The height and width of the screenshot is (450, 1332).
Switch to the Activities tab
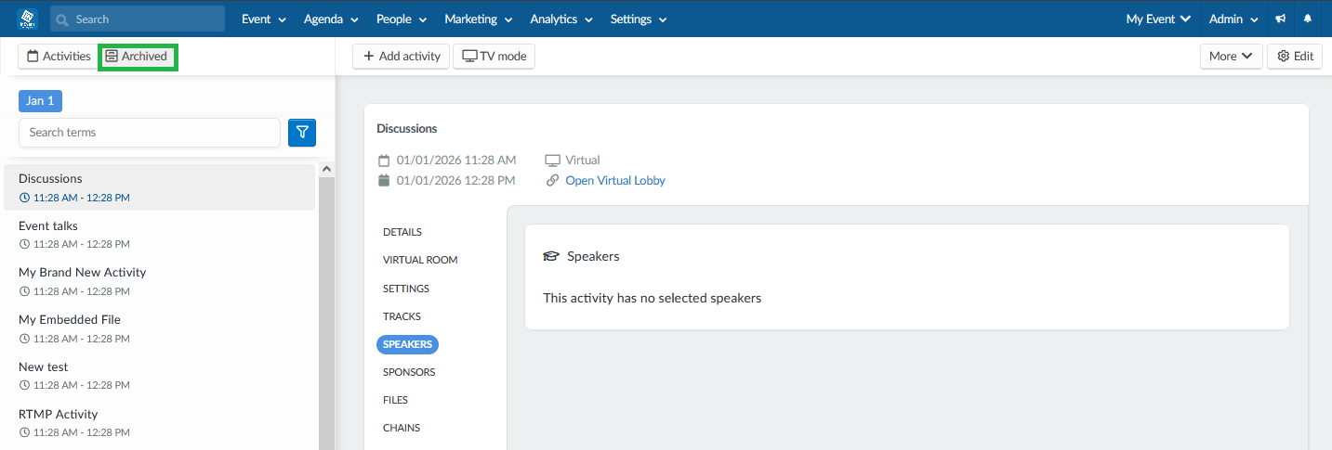59,57
